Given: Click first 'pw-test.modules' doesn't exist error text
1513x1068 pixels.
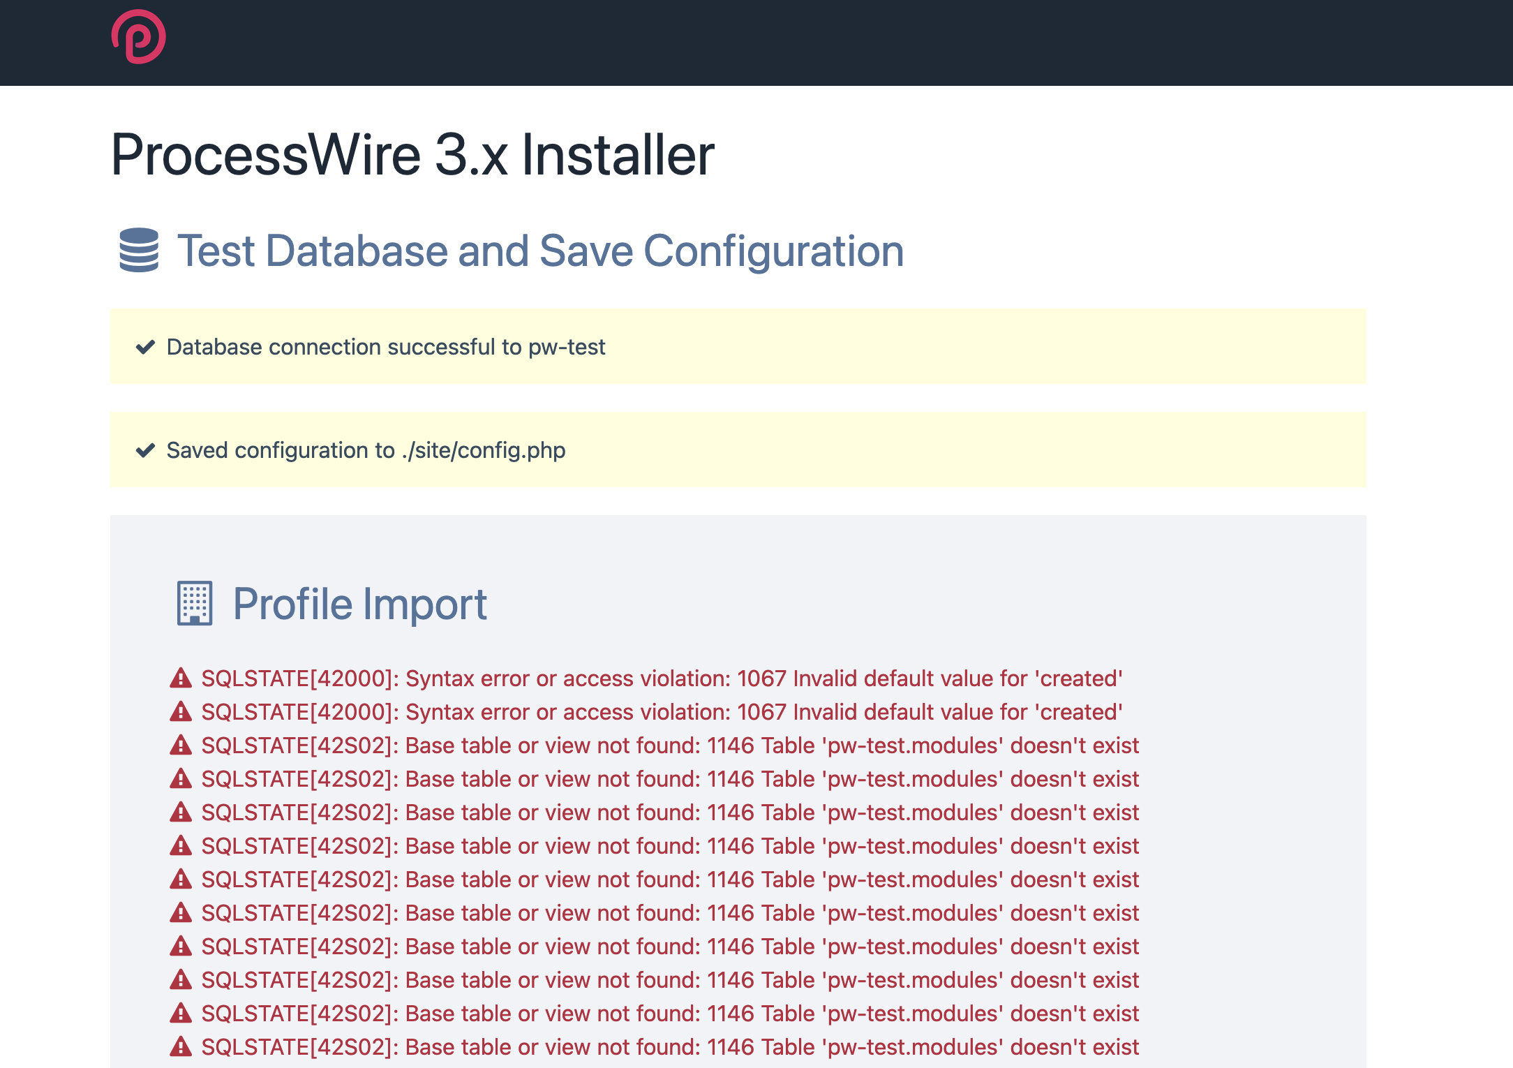Looking at the screenshot, I should (x=670, y=746).
